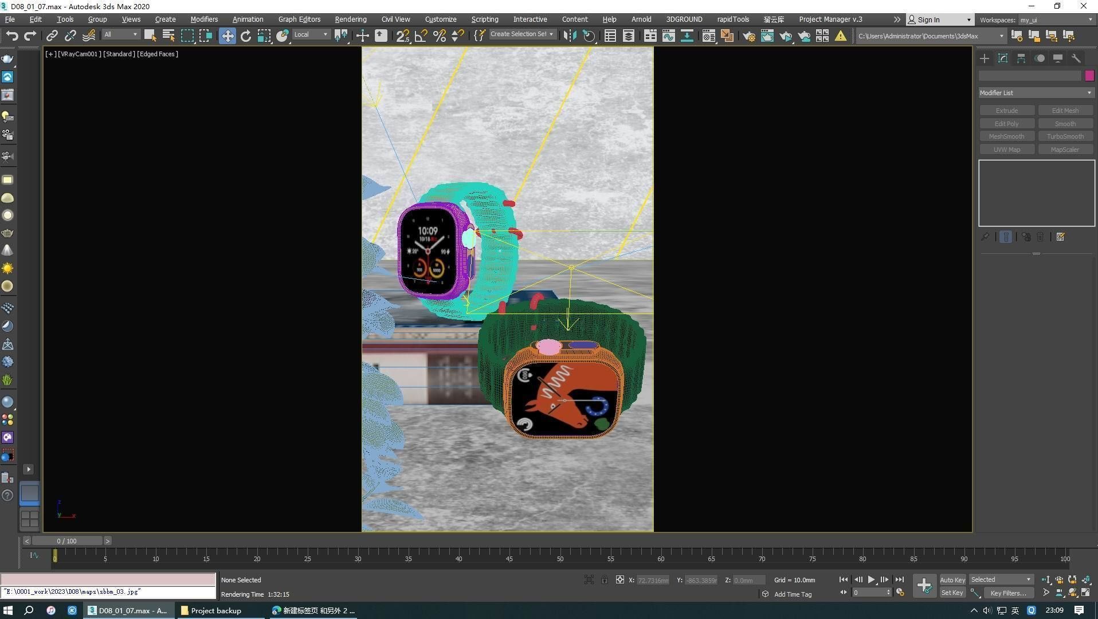The height and width of the screenshot is (619, 1098).
Task: Click the yellow warning triangle icon
Action: click(x=840, y=36)
